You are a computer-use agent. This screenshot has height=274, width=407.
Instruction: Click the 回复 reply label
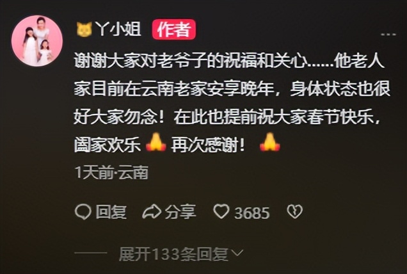(111, 212)
